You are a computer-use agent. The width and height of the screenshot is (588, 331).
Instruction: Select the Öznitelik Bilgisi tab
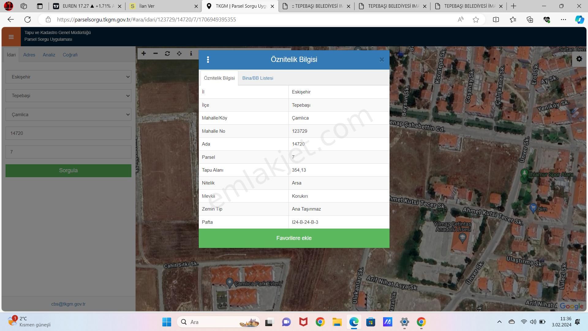(x=219, y=78)
